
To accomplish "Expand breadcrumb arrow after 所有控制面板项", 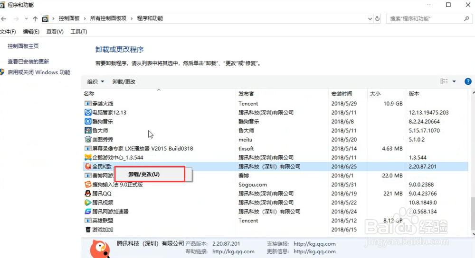I will pyautogui.click(x=132, y=19).
